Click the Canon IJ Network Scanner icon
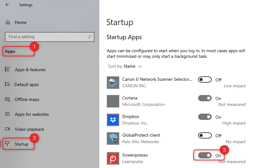 112,83
